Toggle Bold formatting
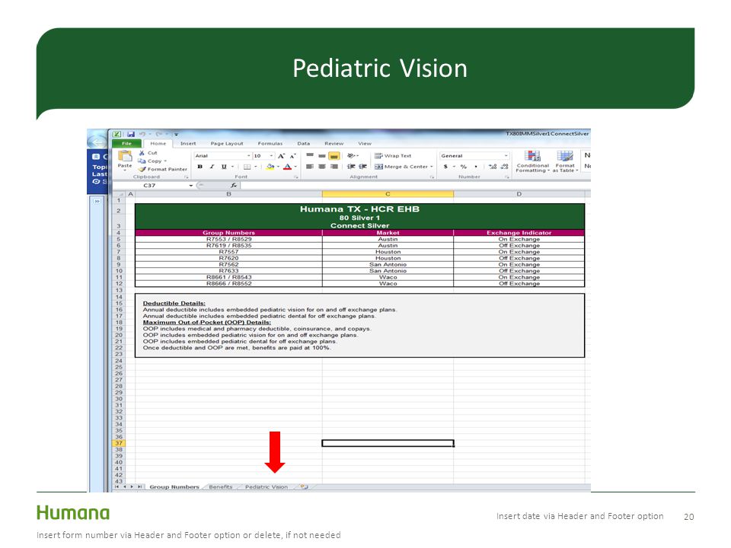 pyautogui.click(x=200, y=167)
